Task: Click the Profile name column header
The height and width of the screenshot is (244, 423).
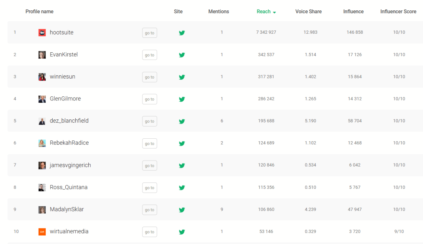Action: click(x=39, y=11)
